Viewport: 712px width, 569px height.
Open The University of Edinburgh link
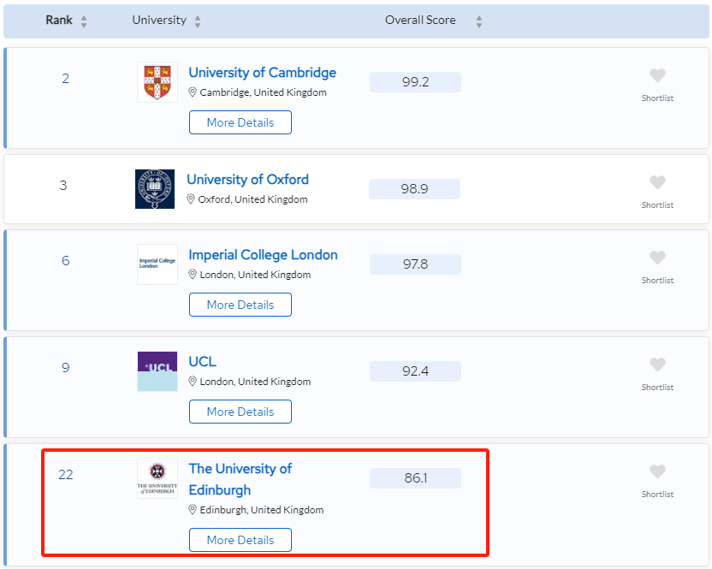(x=240, y=479)
